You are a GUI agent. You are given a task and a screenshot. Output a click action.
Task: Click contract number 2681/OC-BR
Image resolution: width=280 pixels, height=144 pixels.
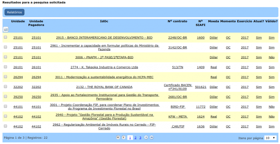pyautogui.click(x=178, y=97)
